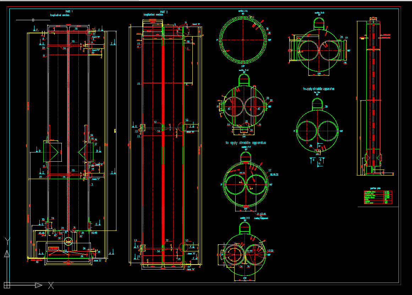This screenshot has width=412, height=295.
Task: Select the "section D-D" label
Action: tap(319, 13)
